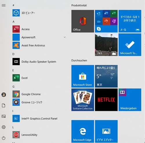Open the Microsoft Edge tile
Viewport: 145px width, 143px height.
tap(83, 131)
